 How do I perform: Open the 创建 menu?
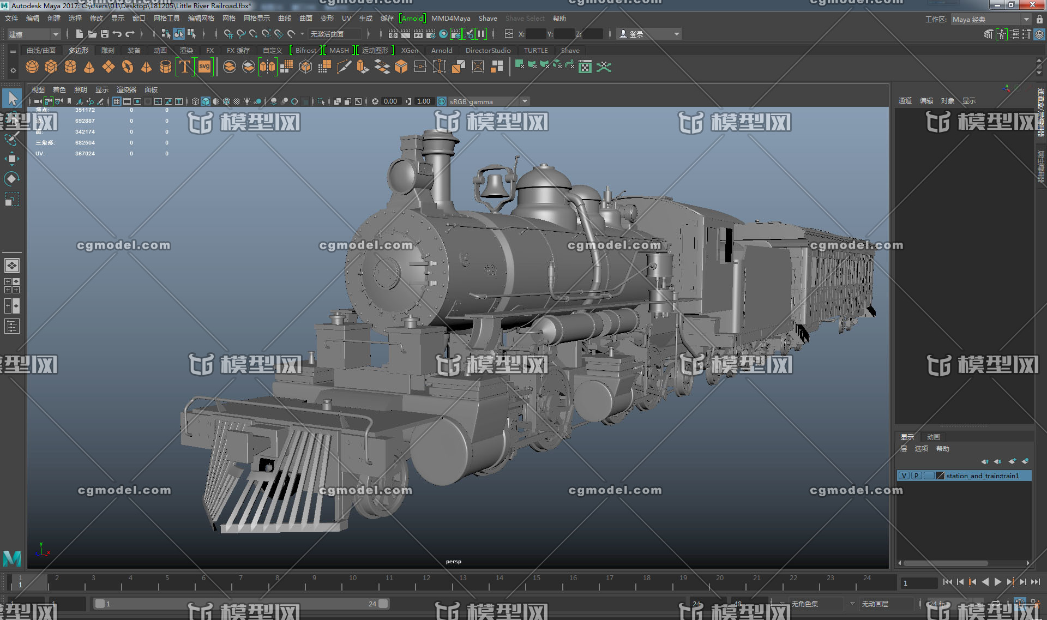click(54, 19)
